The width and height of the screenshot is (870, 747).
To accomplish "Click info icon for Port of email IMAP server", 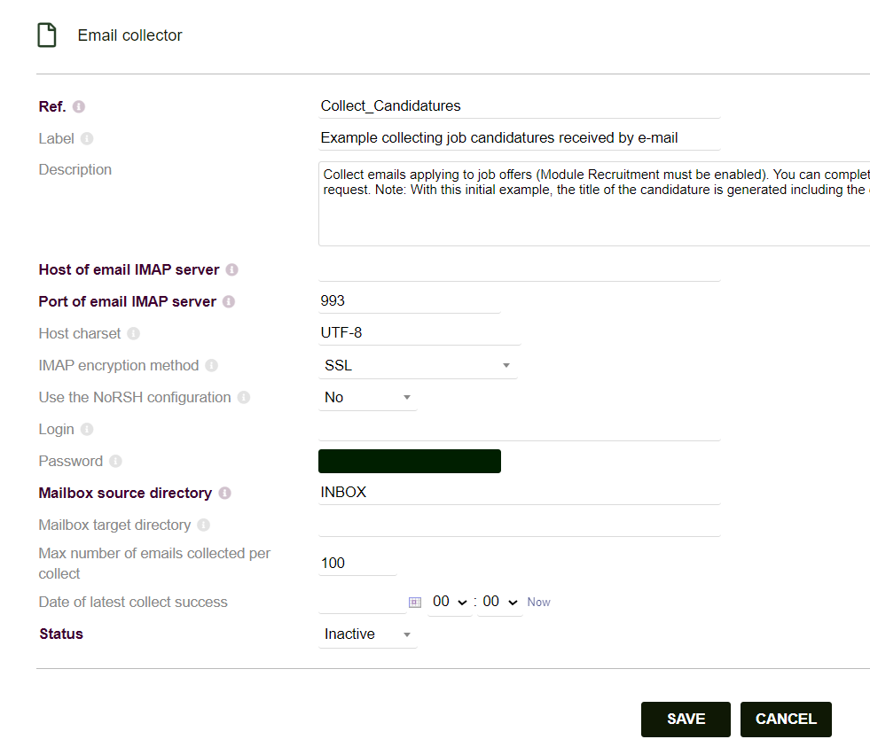I will click(229, 302).
